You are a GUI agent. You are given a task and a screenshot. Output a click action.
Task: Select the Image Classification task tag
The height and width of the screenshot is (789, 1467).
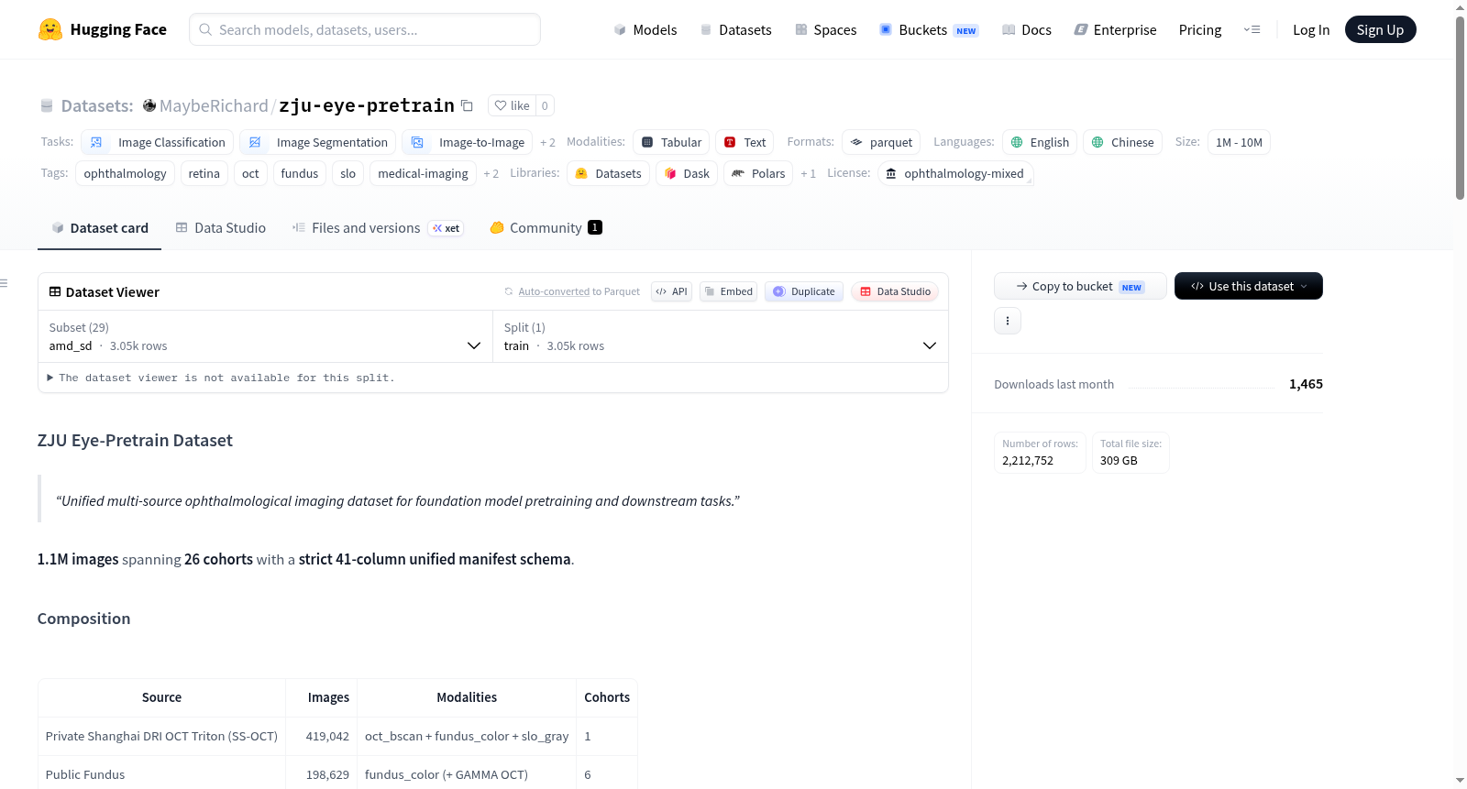point(157,142)
